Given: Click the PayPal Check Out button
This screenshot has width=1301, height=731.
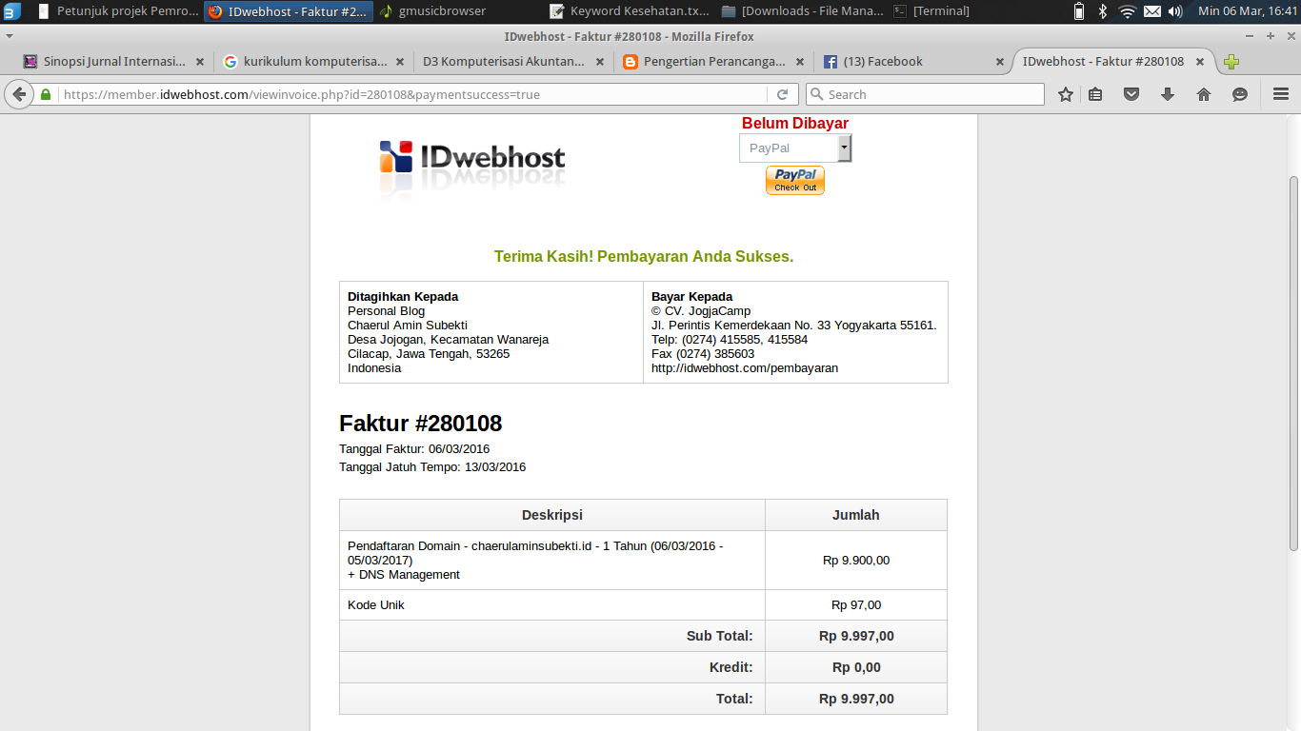Looking at the screenshot, I should [795, 181].
